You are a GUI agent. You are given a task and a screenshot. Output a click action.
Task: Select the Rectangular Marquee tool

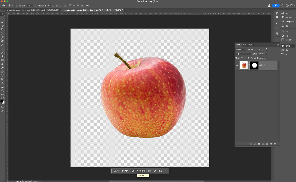tap(2, 18)
